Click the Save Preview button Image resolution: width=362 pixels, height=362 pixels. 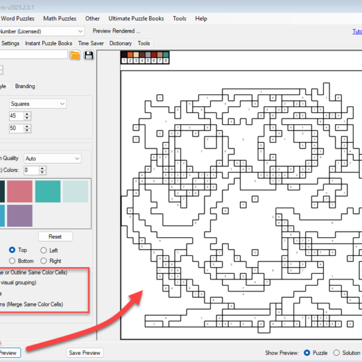tap(84, 352)
